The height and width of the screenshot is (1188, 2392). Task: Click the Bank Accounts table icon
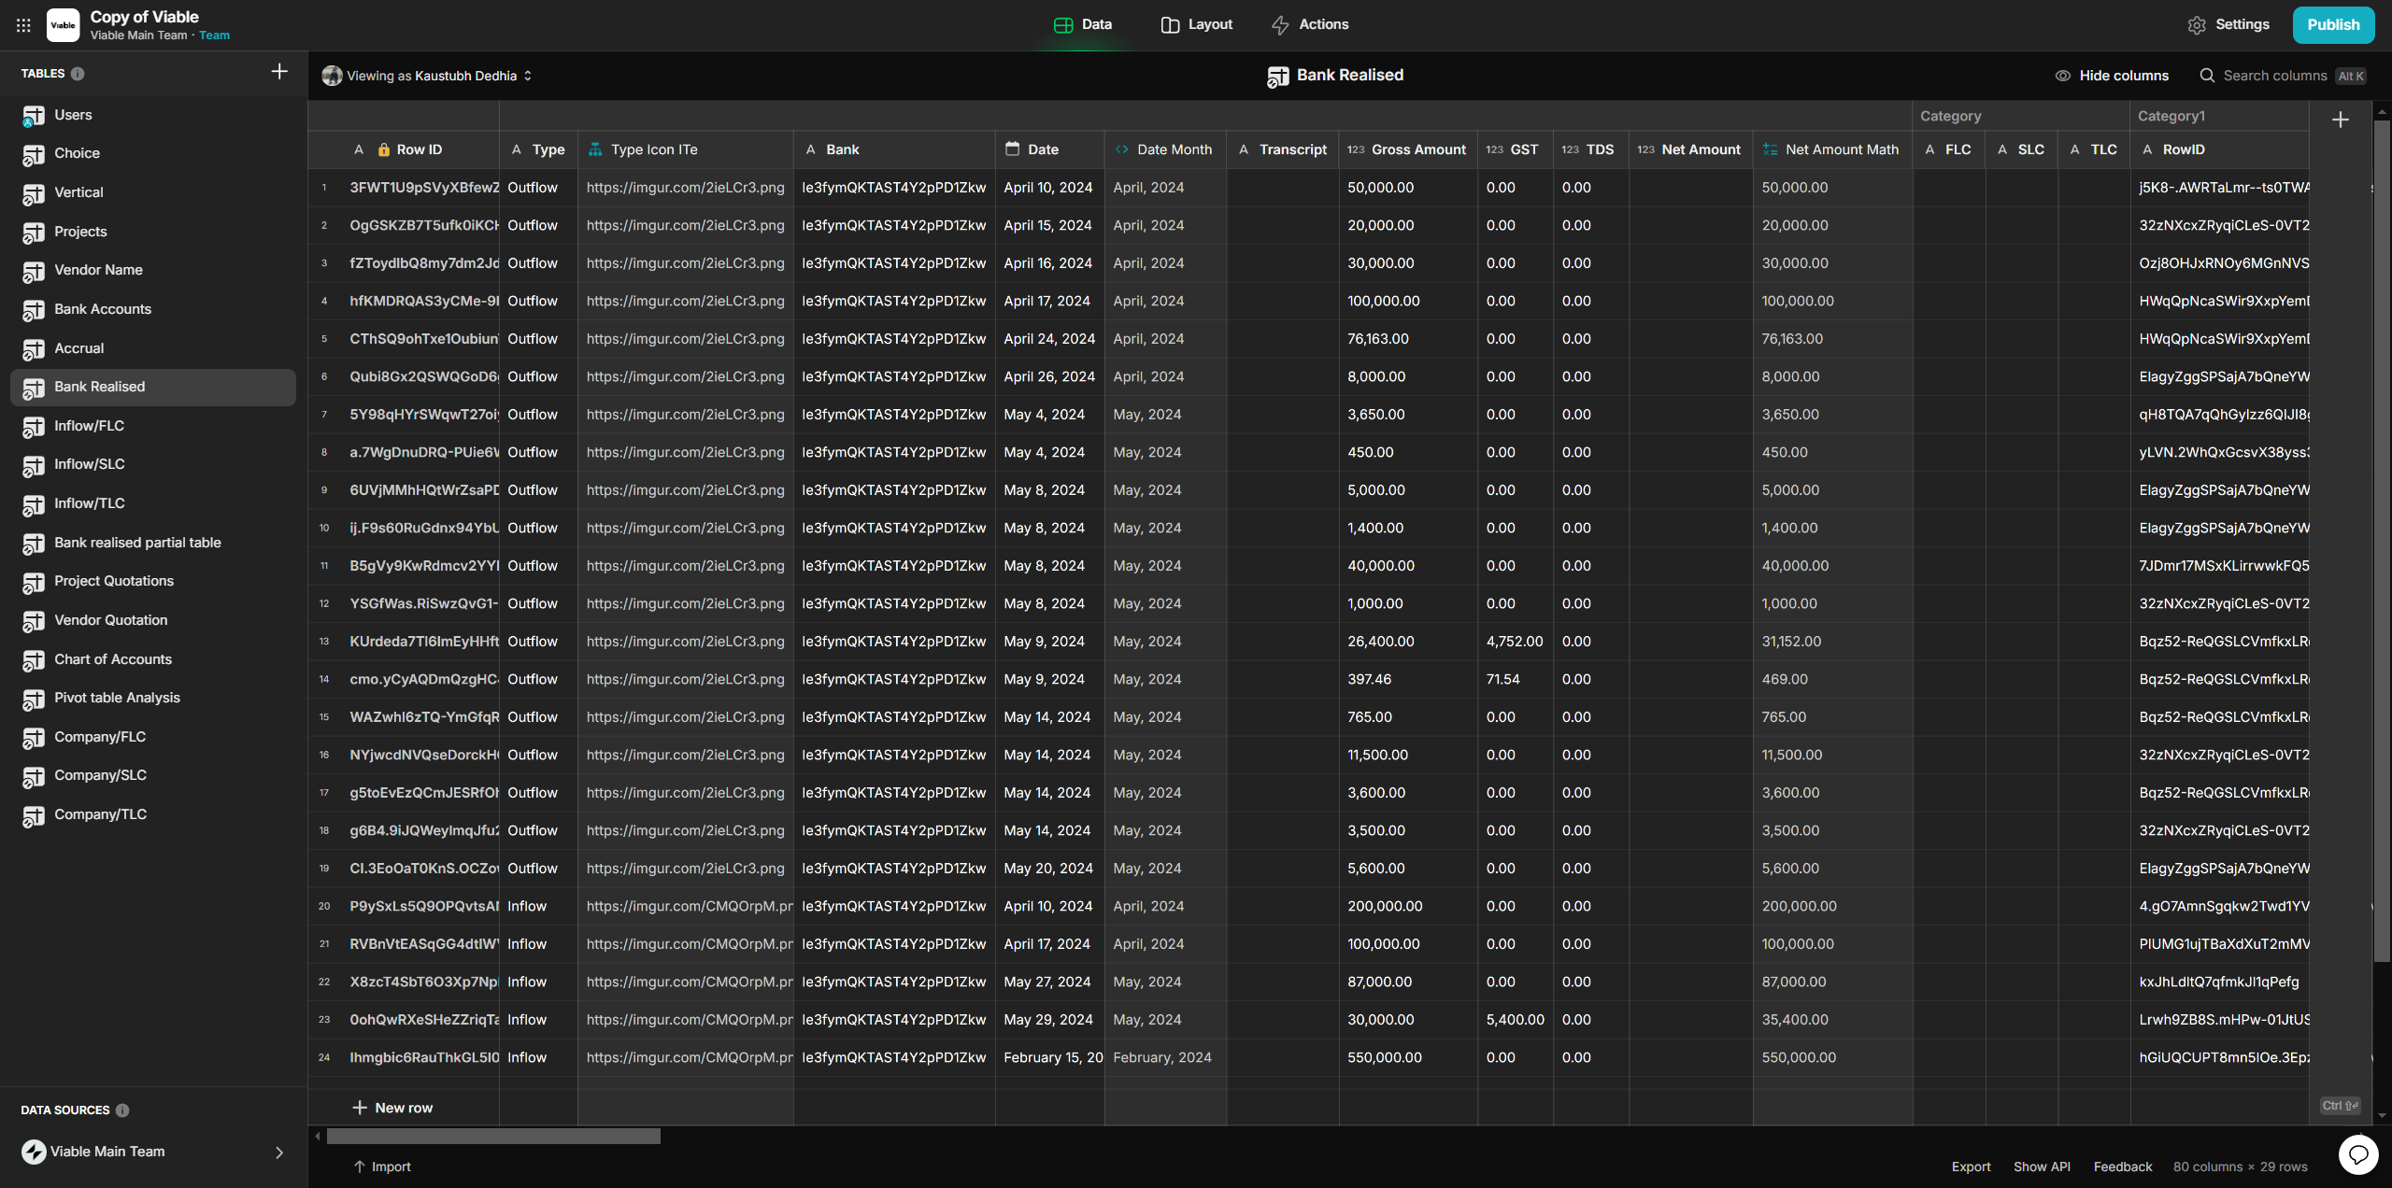tap(34, 310)
